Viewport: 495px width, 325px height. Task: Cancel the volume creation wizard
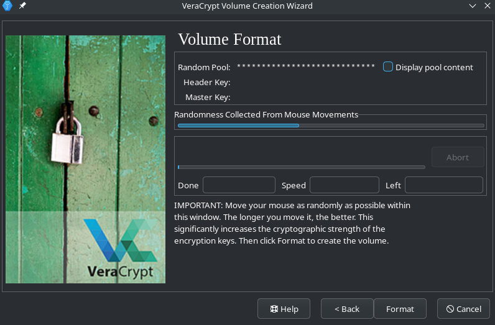click(463, 309)
